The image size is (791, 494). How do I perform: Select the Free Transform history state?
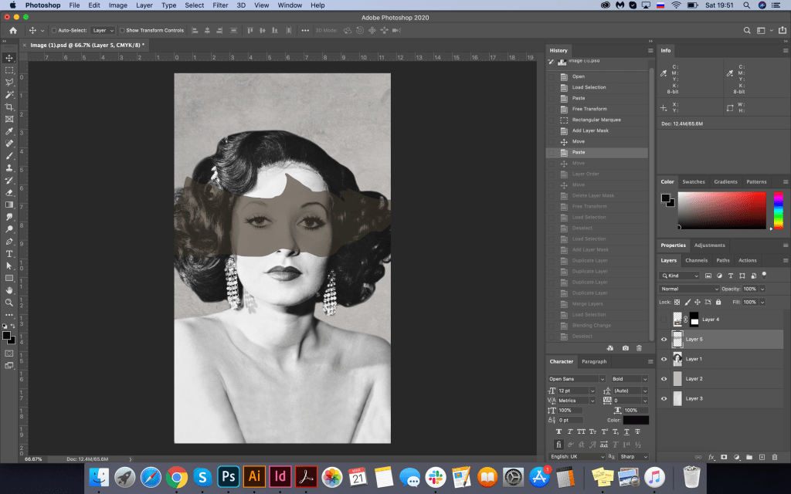pos(589,109)
